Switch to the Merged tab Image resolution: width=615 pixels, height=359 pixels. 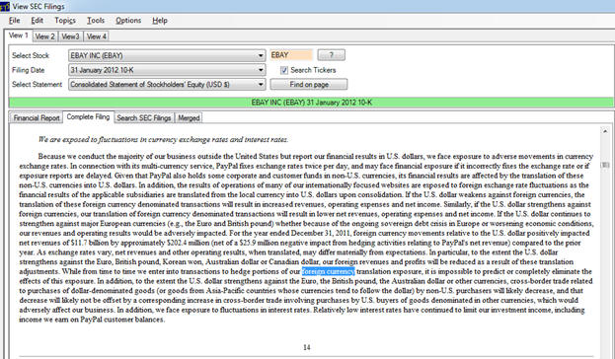(x=189, y=117)
